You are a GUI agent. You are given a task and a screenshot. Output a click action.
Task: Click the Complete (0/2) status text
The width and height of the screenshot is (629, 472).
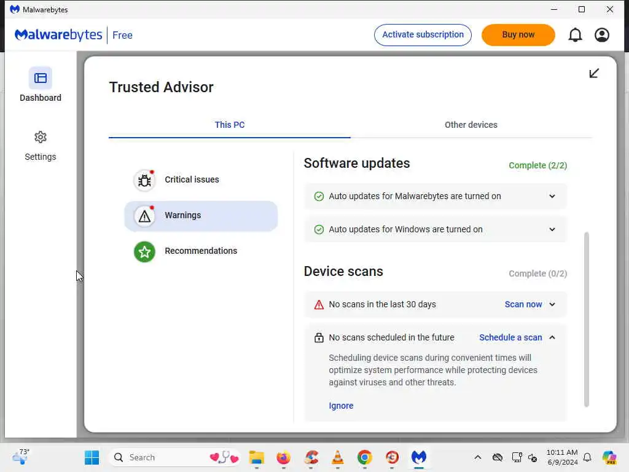537,273
